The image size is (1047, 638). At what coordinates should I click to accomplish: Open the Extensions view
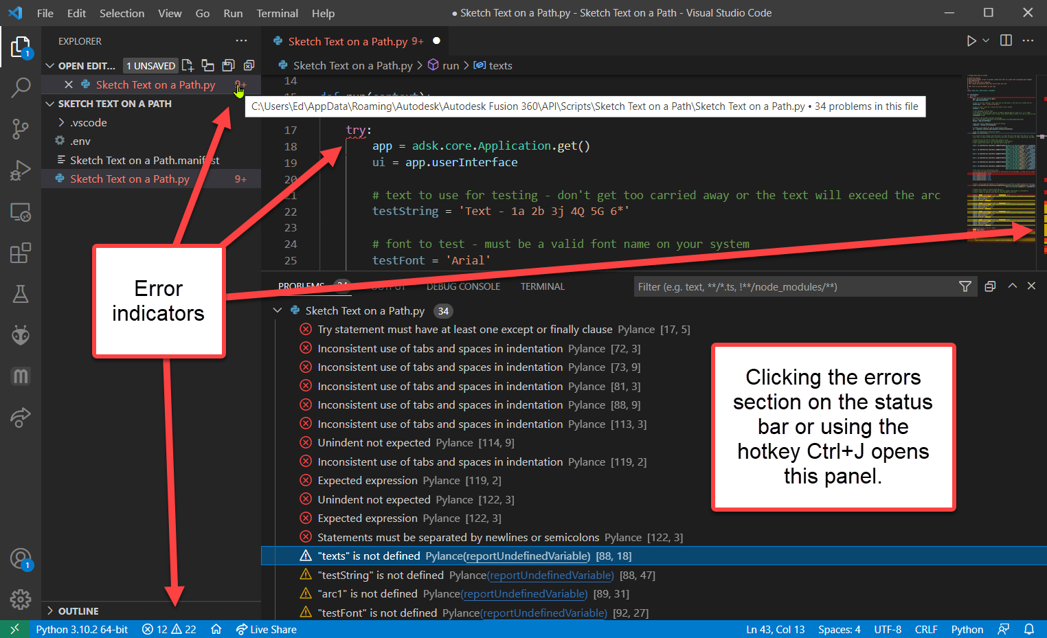pos(21,253)
